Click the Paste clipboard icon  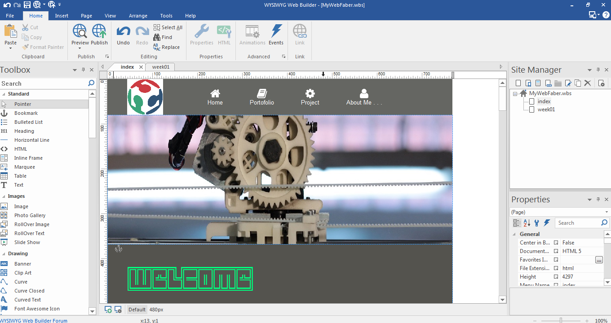tap(10, 31)
